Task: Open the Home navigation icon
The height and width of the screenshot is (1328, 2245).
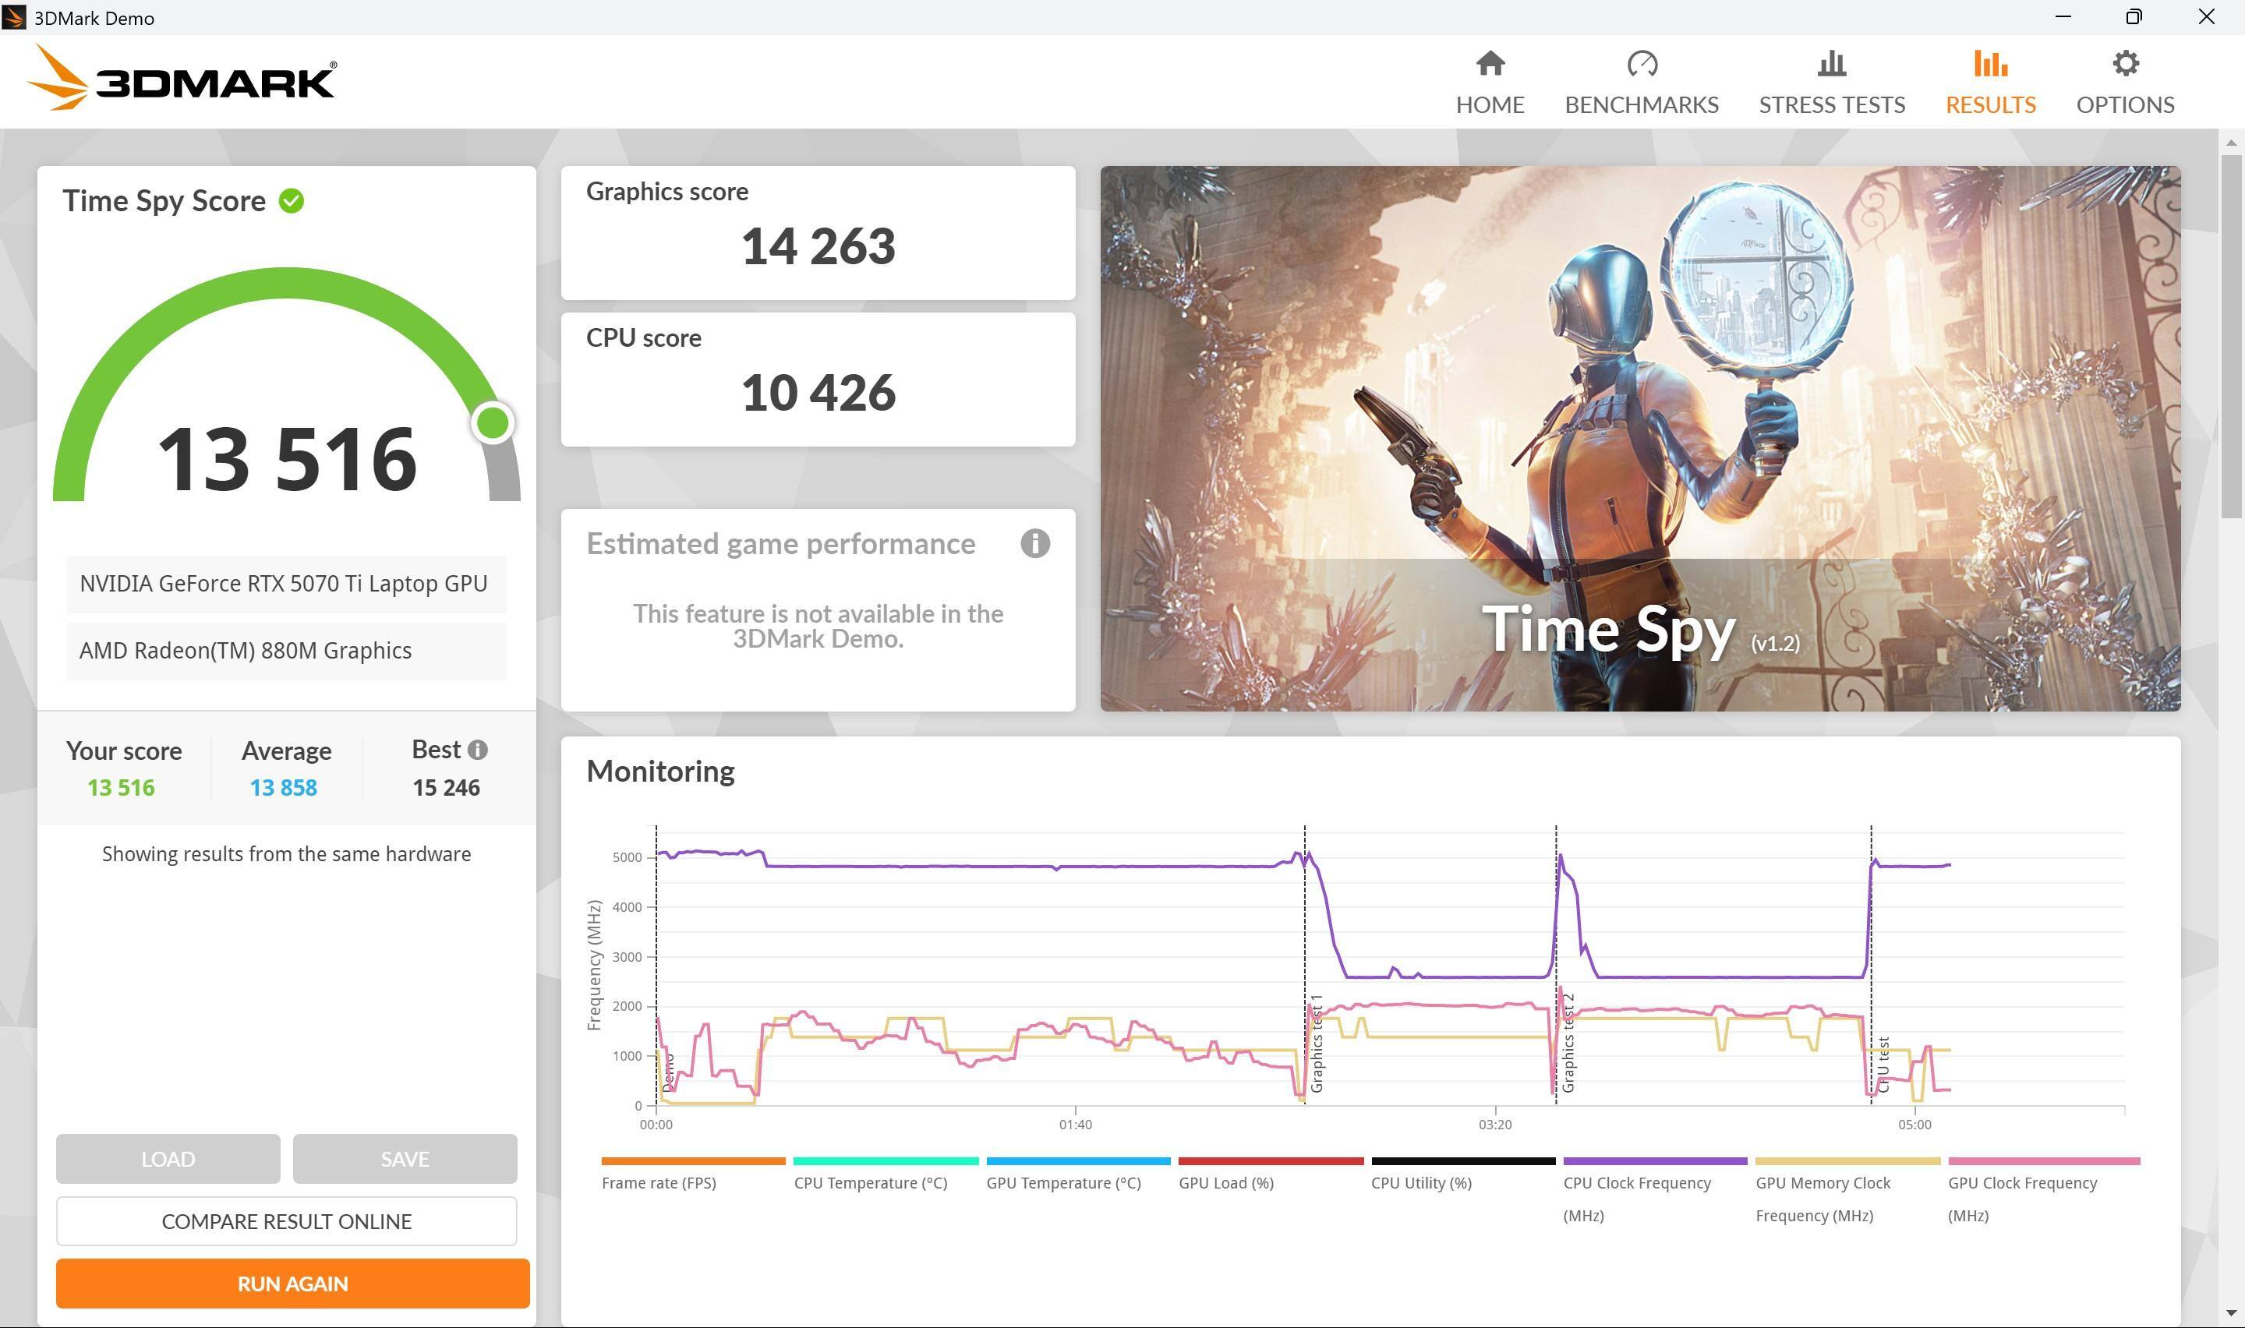Action: click(1490, 64)
